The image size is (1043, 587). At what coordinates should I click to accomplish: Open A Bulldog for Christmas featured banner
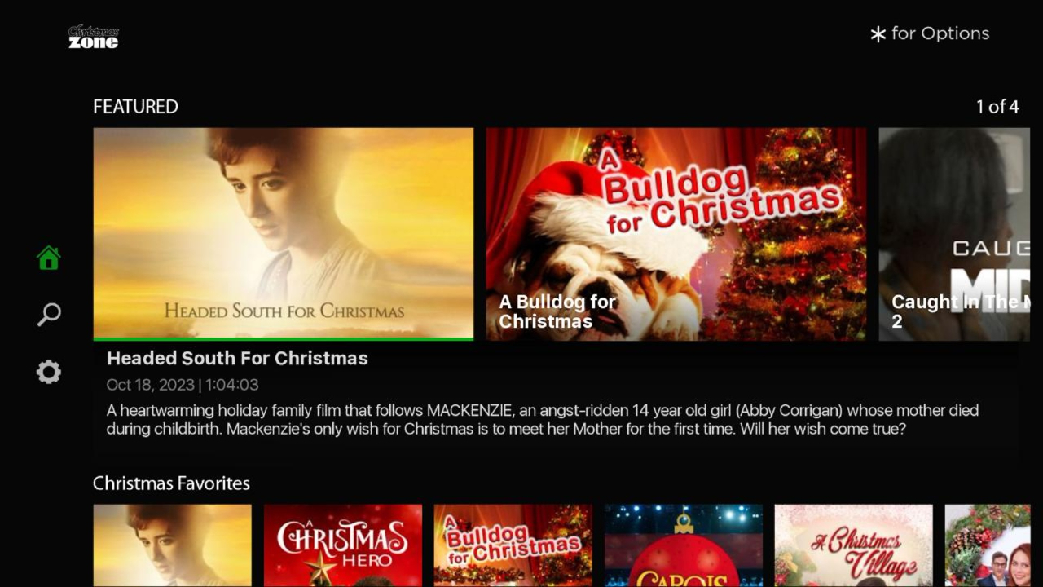click(x=676, y=234)
